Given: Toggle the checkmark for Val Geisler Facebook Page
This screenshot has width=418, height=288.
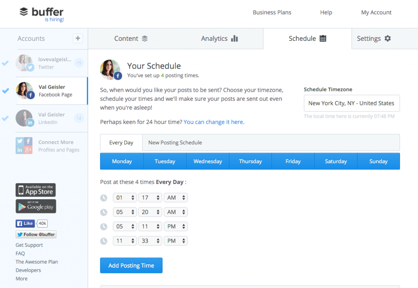Looking at the screenshot, I should (x=5, y=91).
